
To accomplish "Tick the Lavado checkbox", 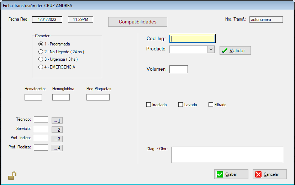I will (181, 105).
